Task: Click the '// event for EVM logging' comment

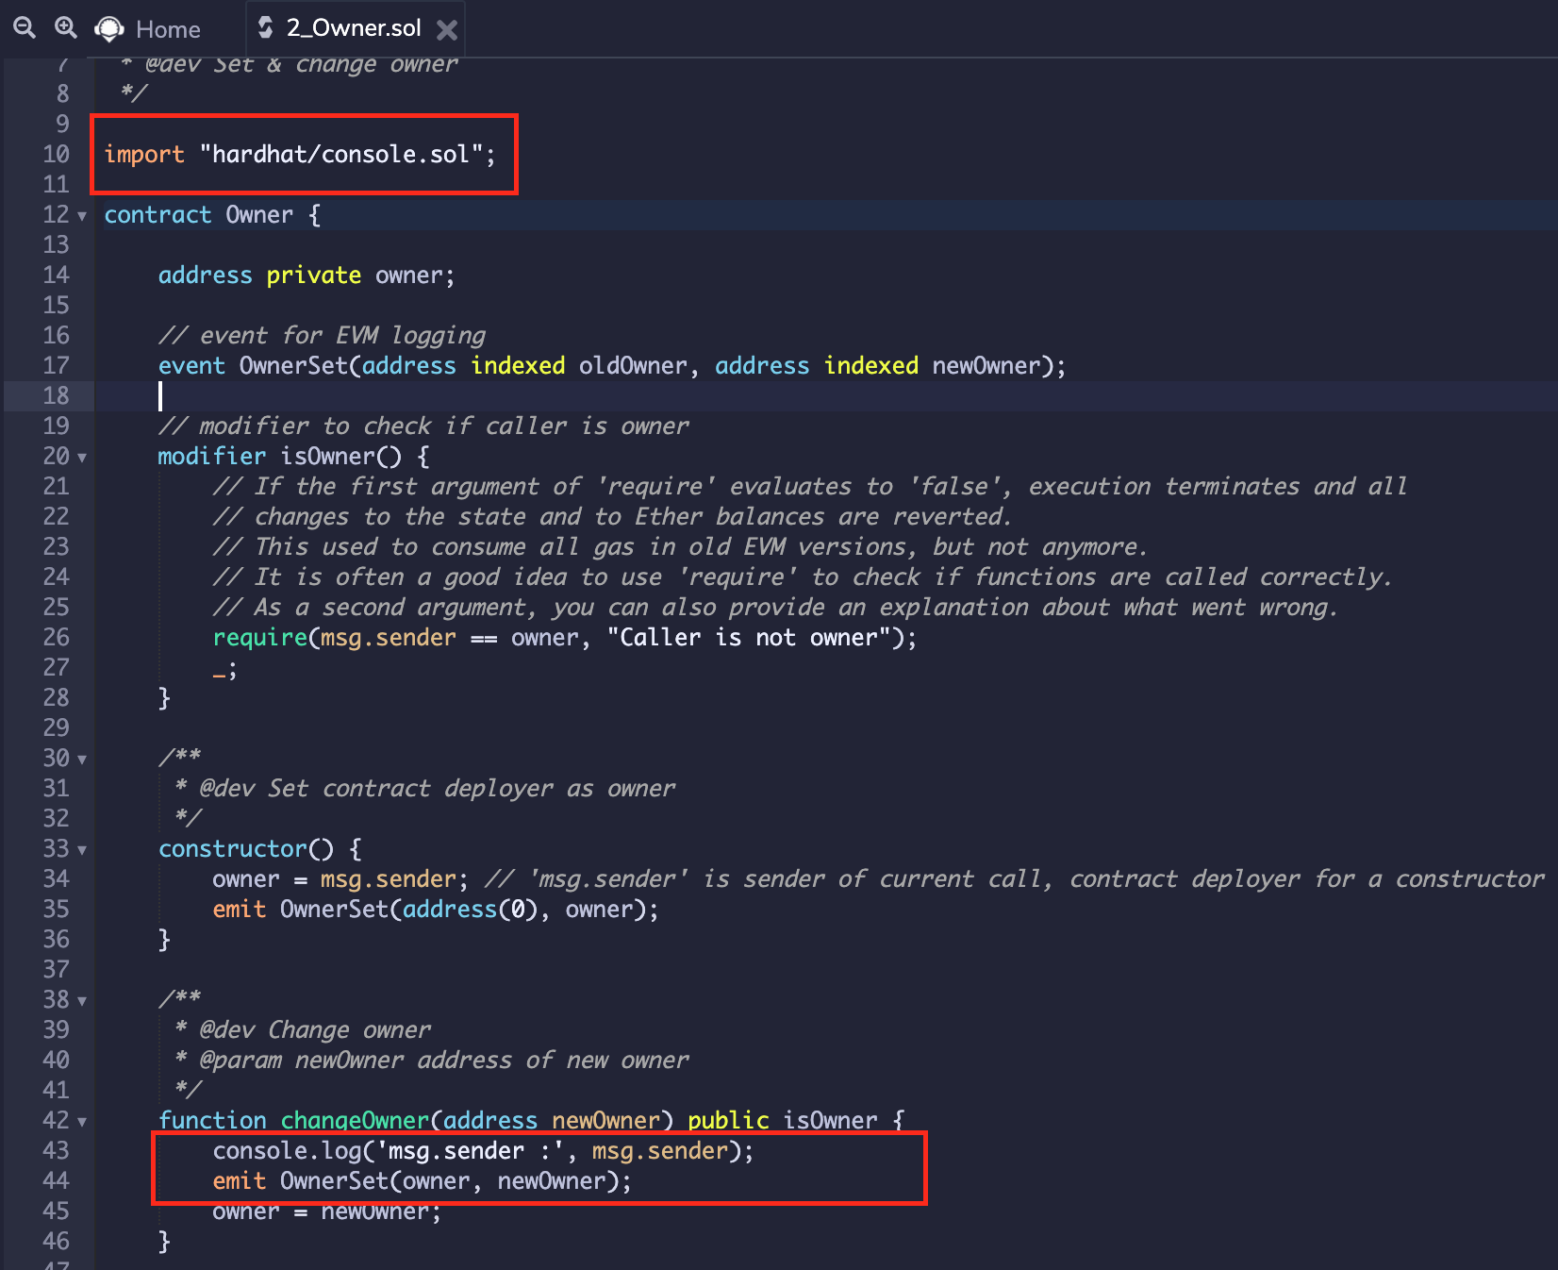Action: pos(323,335)
